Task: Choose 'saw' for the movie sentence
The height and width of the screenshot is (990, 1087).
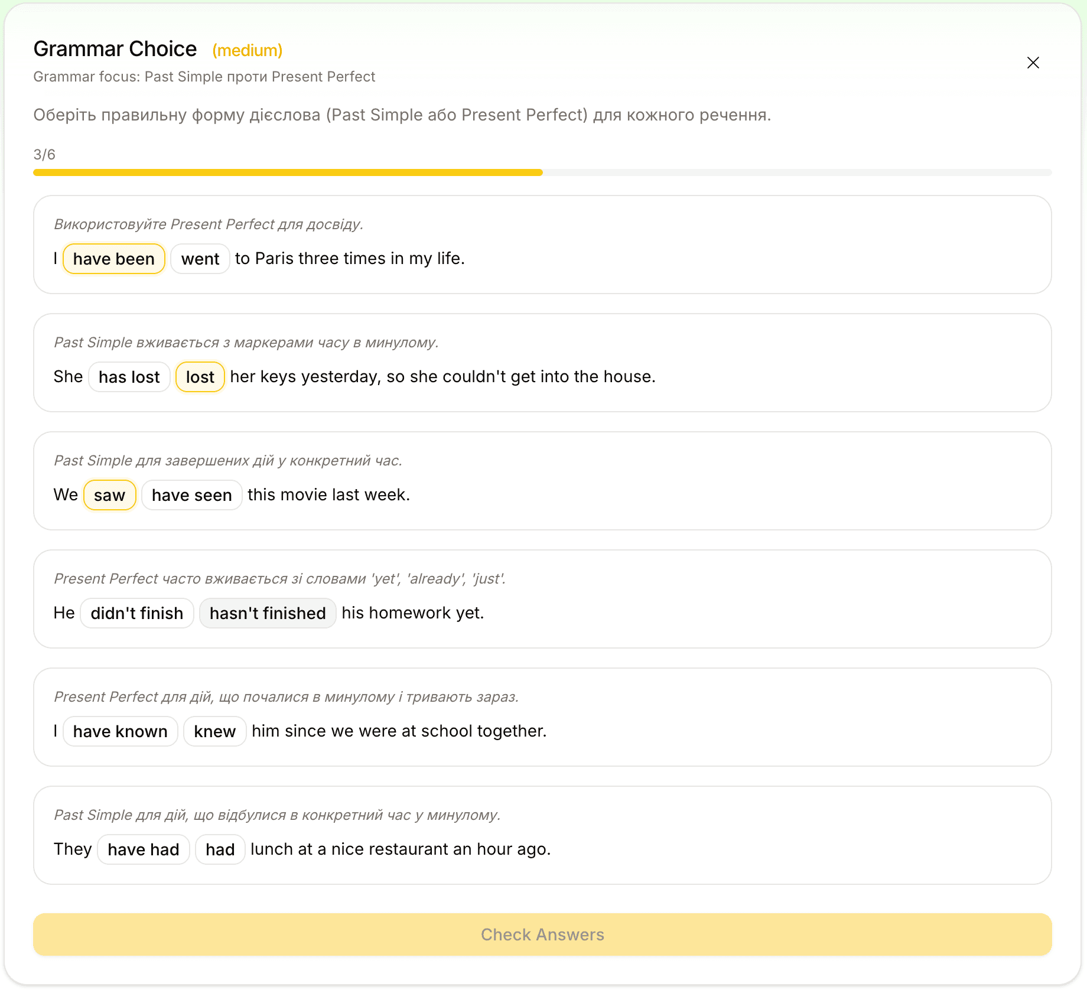Action: 110,495
